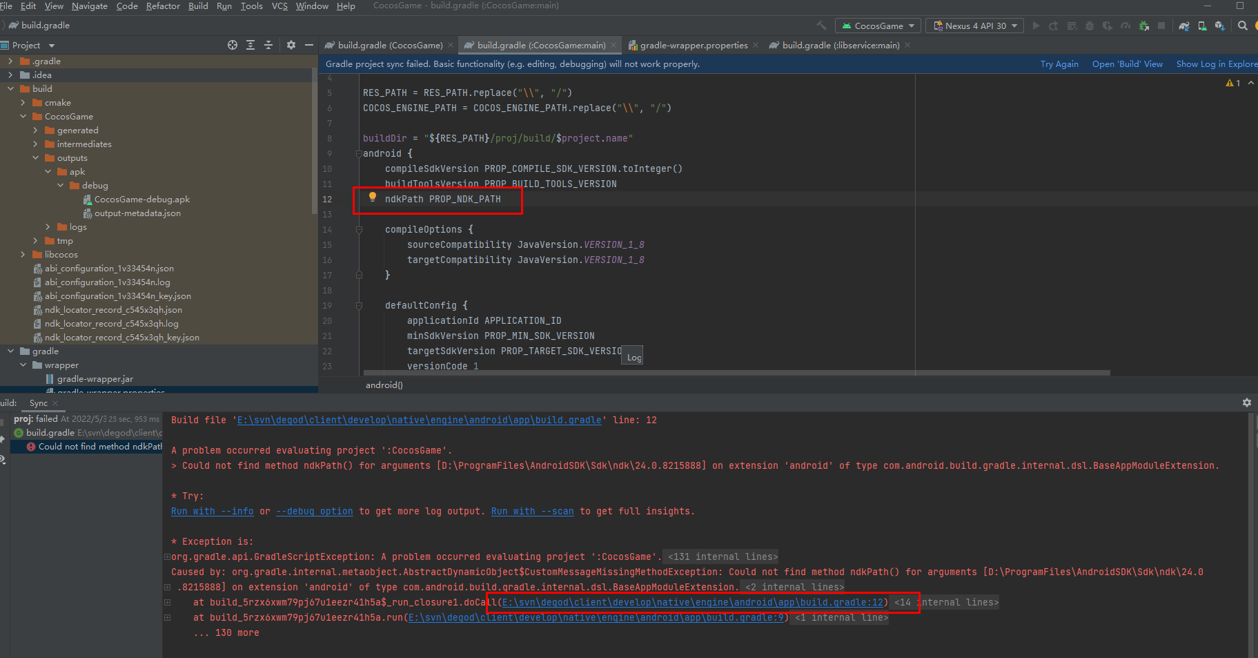The width and height of the screenshot is (1258, 658).
Task: Open the Refactor menu
Action: 163,6
